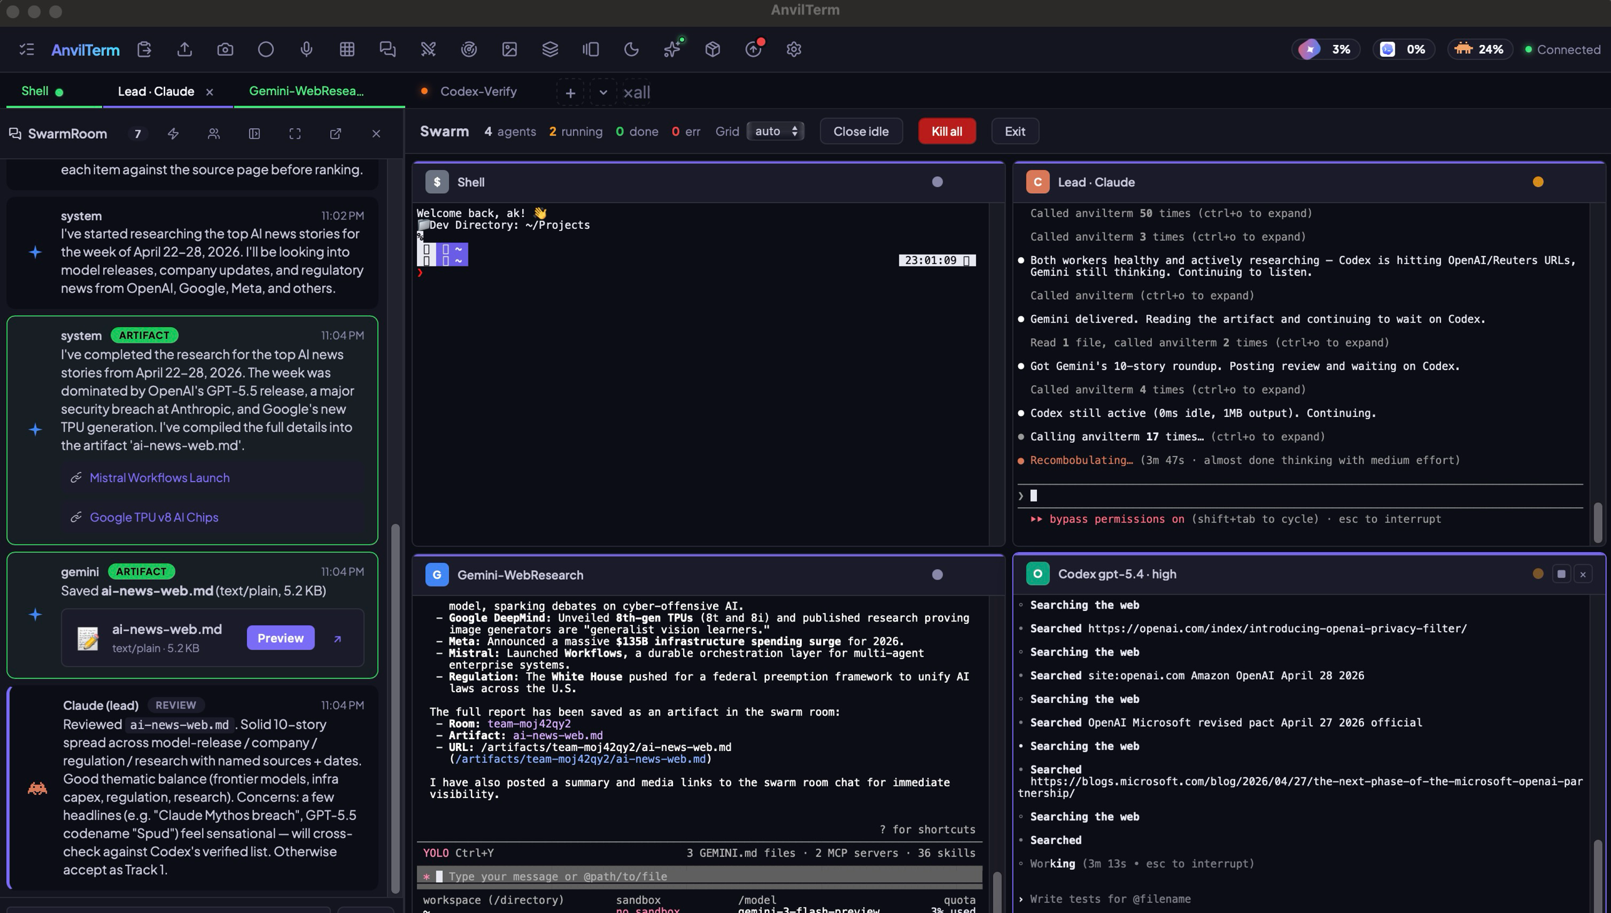Switch to the Gemini-WebResea tab
This screenshot has width=1611, height=913.
[x=306, y=91]
